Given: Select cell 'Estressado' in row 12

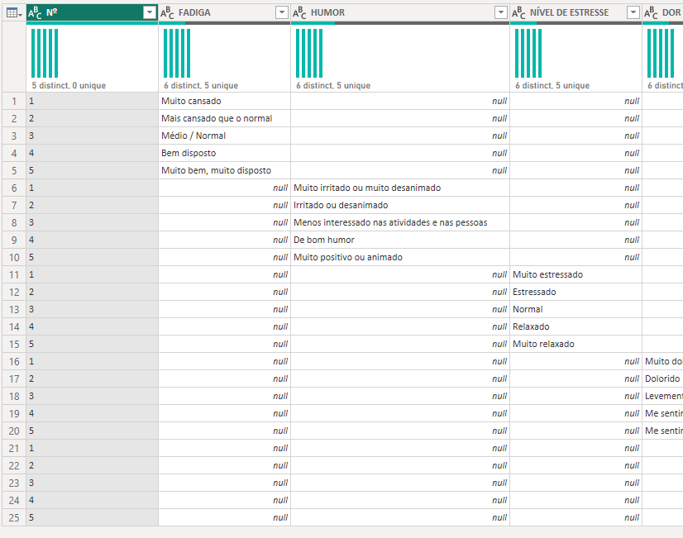Looking at the screenshot, I should coord(576,292).
